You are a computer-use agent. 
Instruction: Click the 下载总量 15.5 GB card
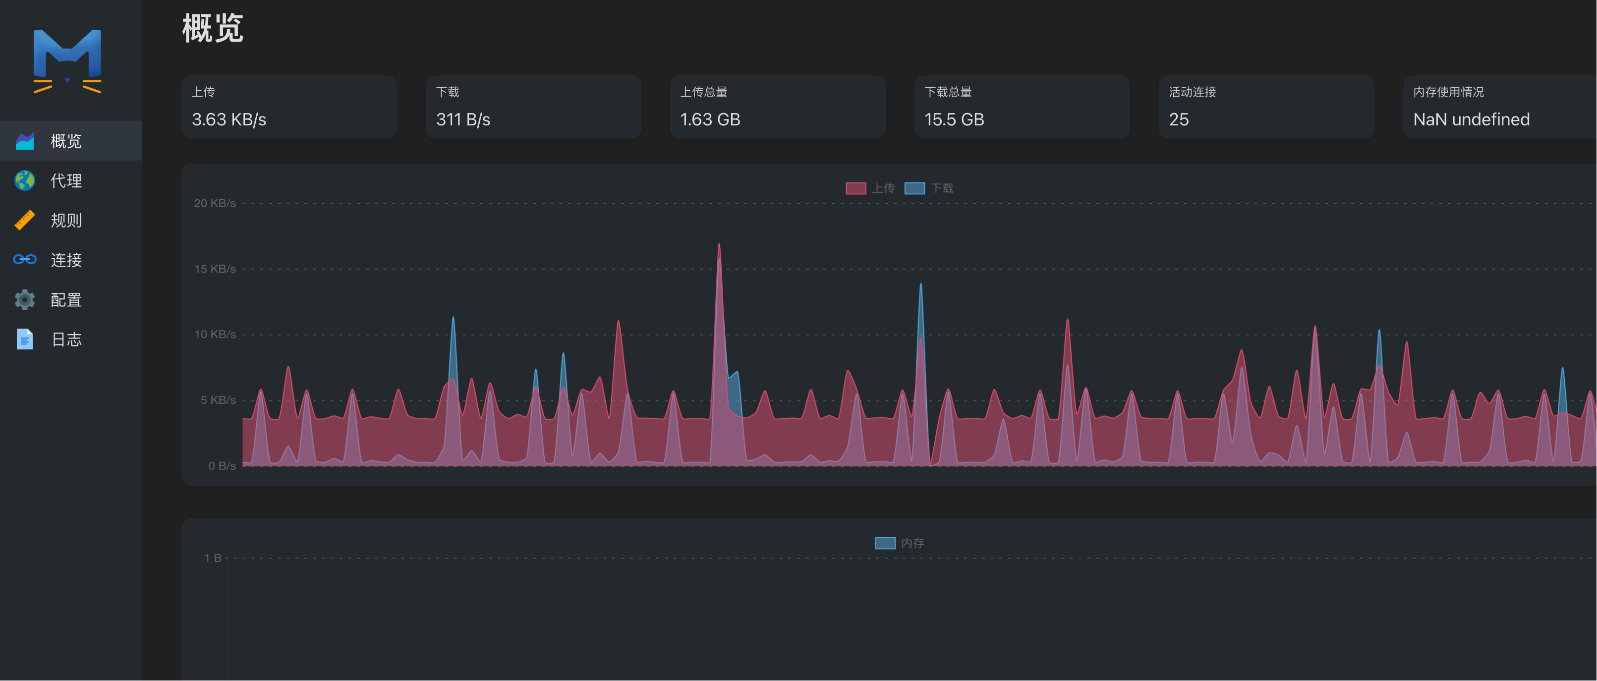(x=1022, y=107)
